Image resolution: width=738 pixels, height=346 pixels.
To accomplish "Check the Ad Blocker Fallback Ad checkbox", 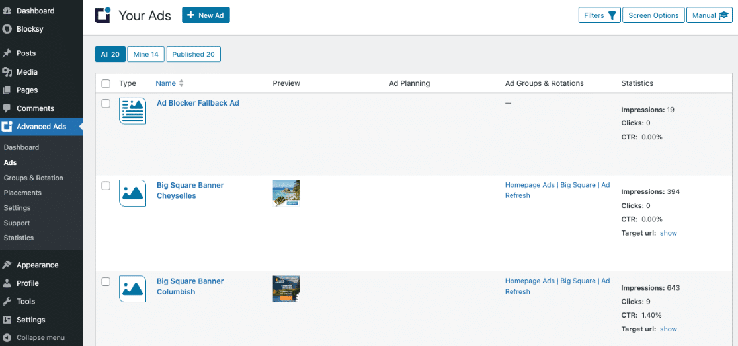I will 106,104.
